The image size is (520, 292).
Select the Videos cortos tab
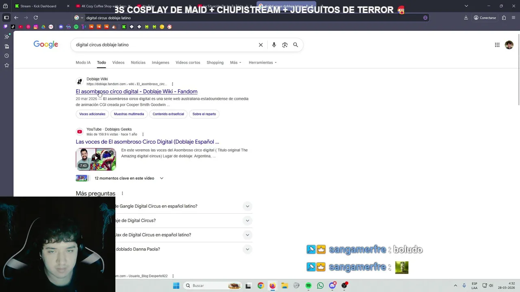pos(188,62)
